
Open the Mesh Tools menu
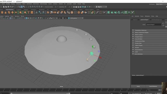pos(36,4)
